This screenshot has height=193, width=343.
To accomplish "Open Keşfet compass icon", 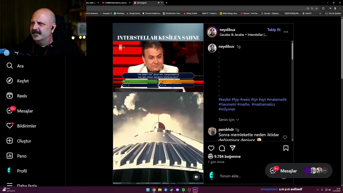I will pyautogui.click(x=10, y=81).
